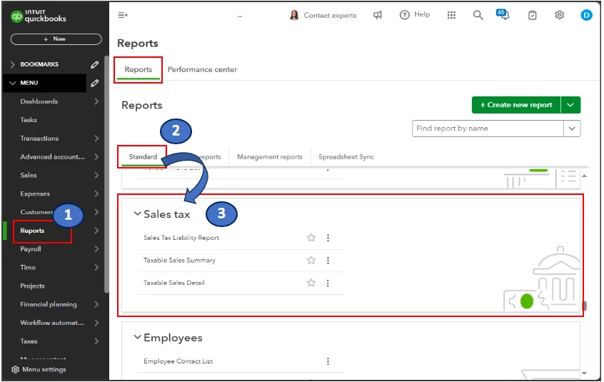Open Payroll in the sidebar
The height and width of the screenshot is (382, 604).
tap(31, 249)
